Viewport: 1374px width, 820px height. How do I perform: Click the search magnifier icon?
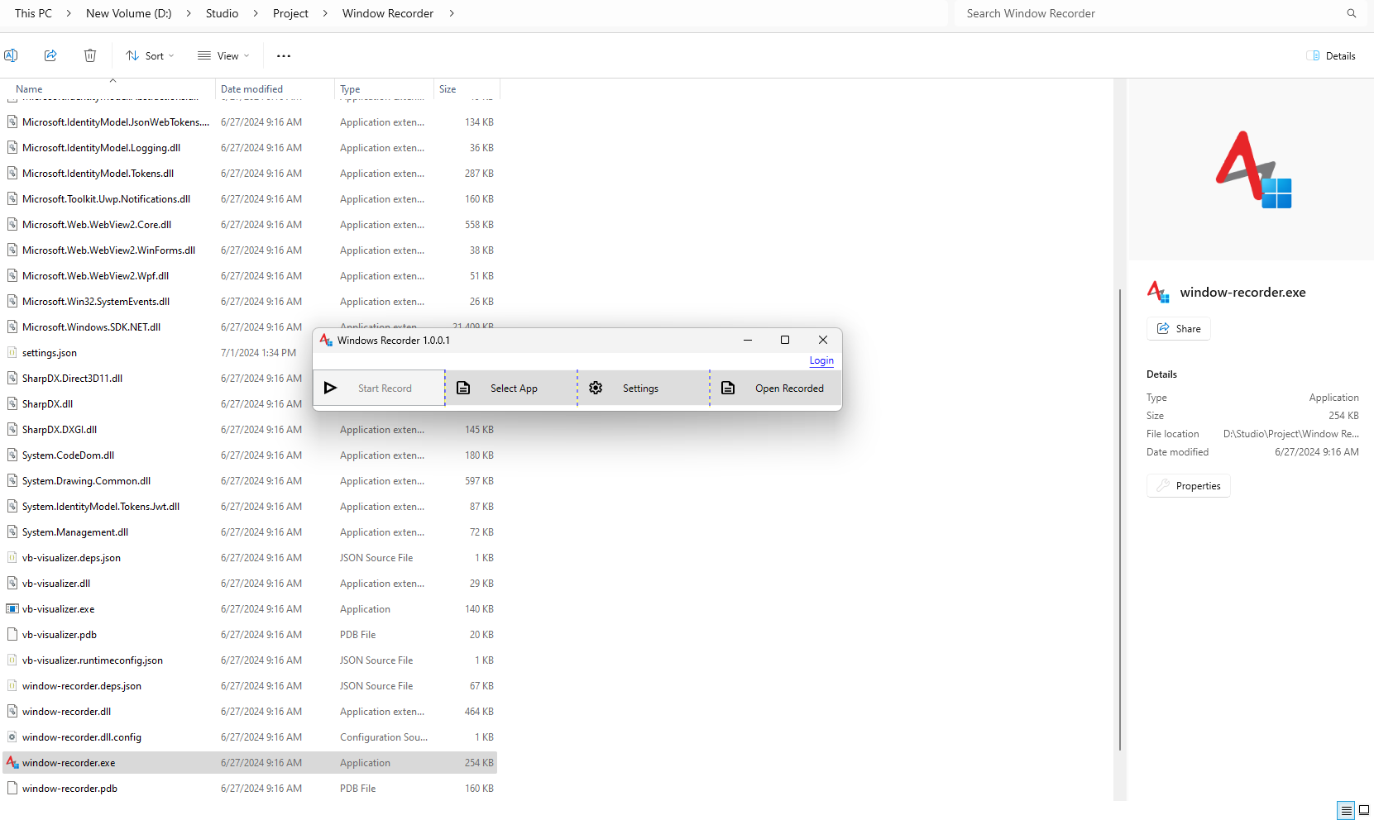[x=1352, y=13]
